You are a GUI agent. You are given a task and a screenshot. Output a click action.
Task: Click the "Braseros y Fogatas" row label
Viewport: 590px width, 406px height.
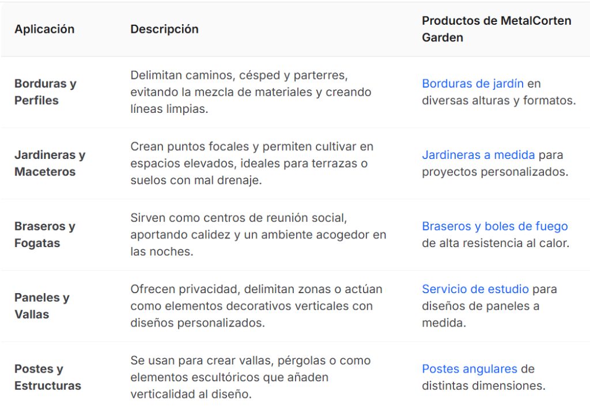click(44, 234)
